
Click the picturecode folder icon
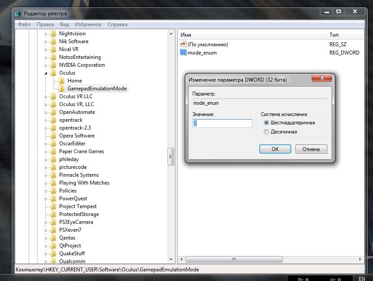pyautogui.click(x=54, y=167)
